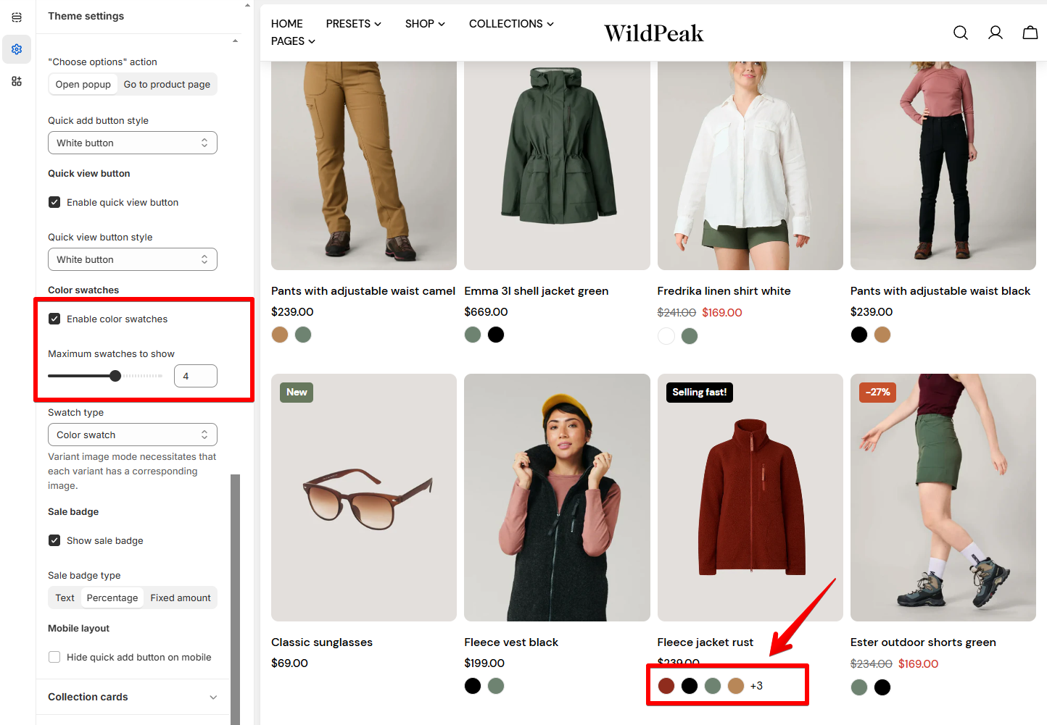Select the rust swatch on Fleece jacket
Image resolution: width=1047 pixels, height=725 pixels.
(x=666, y=686)
